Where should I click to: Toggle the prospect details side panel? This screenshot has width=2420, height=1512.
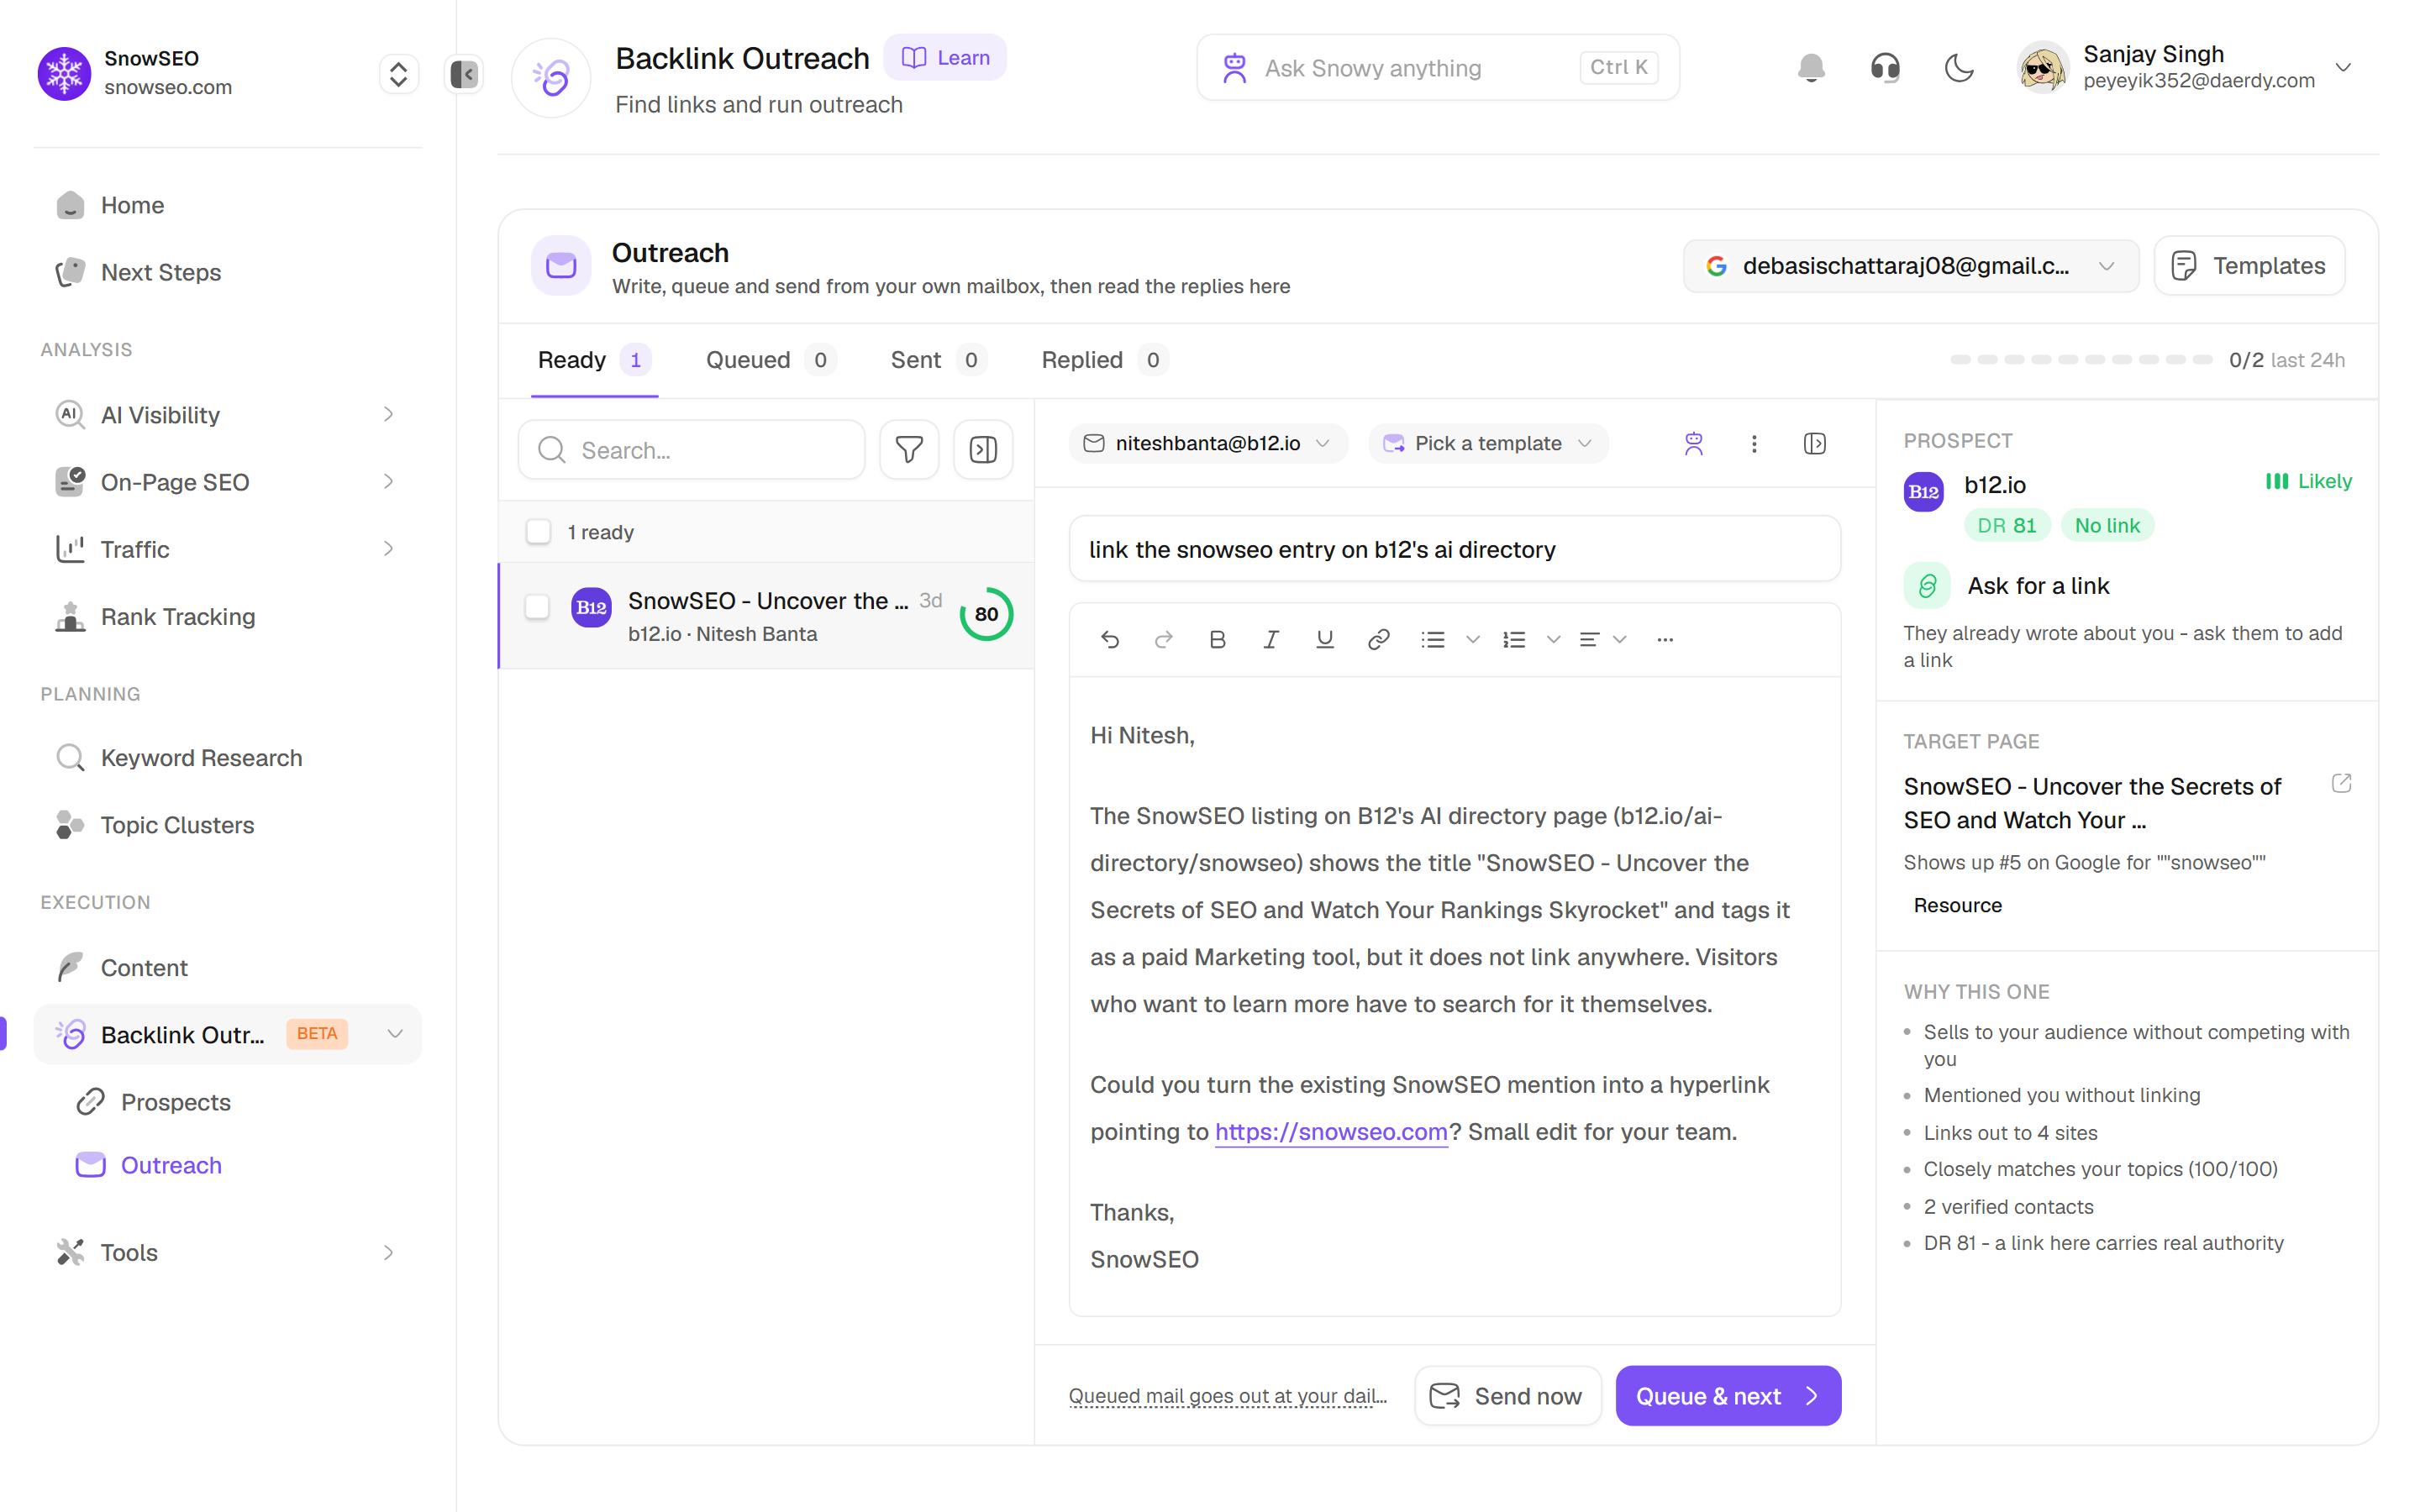point(1815,444)
